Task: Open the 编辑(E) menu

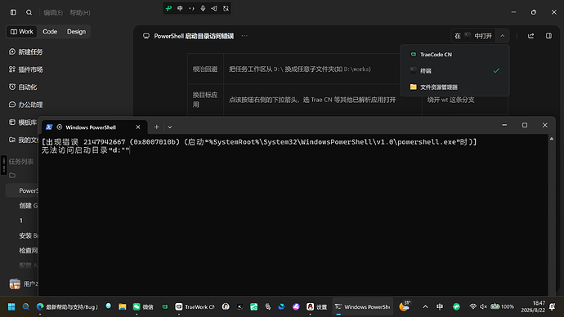Action: click(53, 12)
